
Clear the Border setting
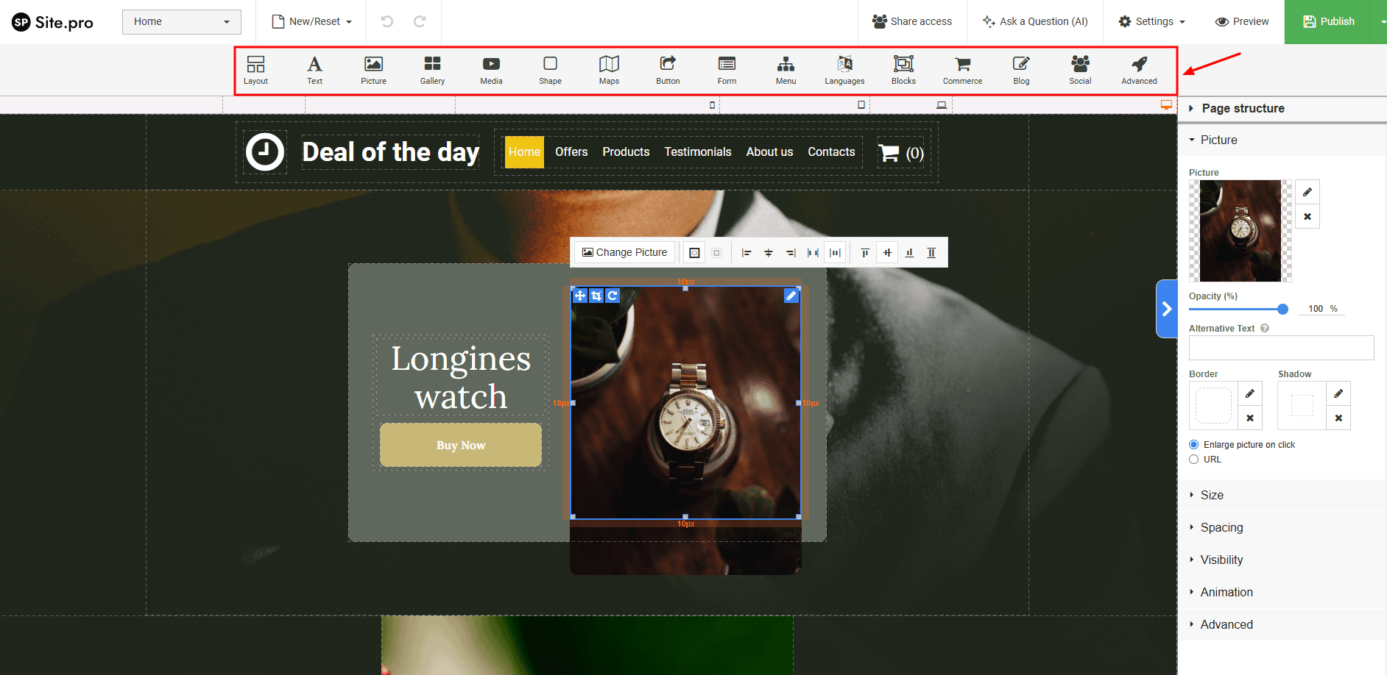(x=1250, y=418)
